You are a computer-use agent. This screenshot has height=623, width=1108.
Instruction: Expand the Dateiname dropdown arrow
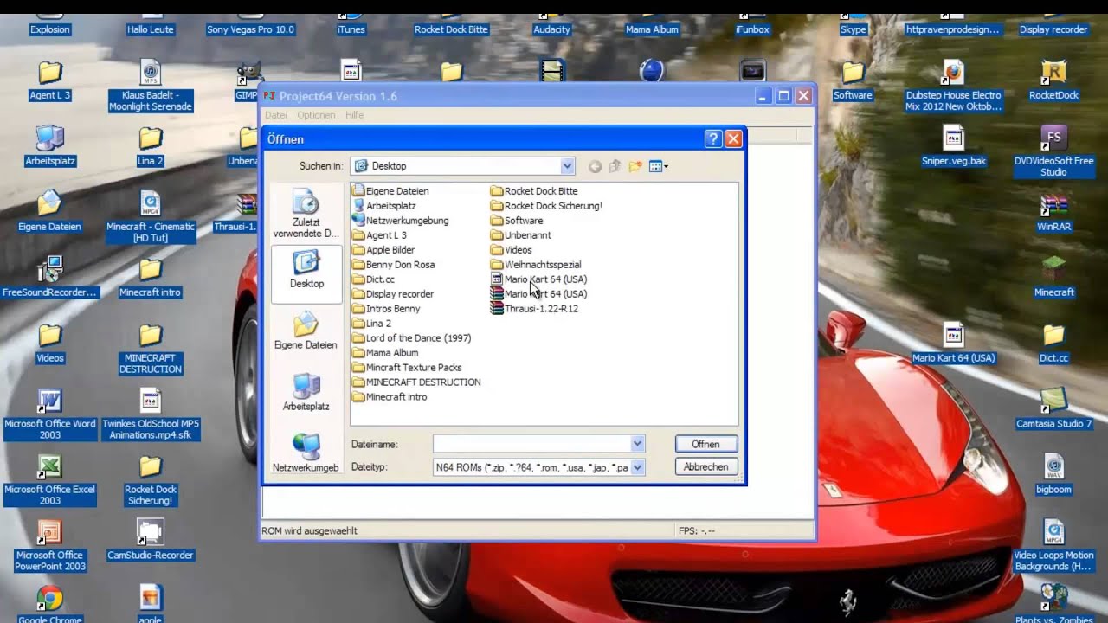pyautogui.click(x=637, y=444)
